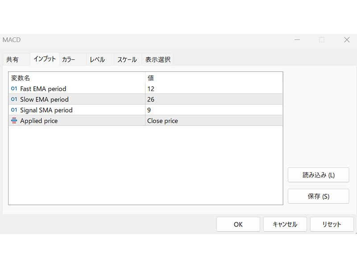The height and width of the screenshot is (268, 357).
Task: Select the Fast EMA period value 12
Action: pyautogui.click(x=214, y=88)
